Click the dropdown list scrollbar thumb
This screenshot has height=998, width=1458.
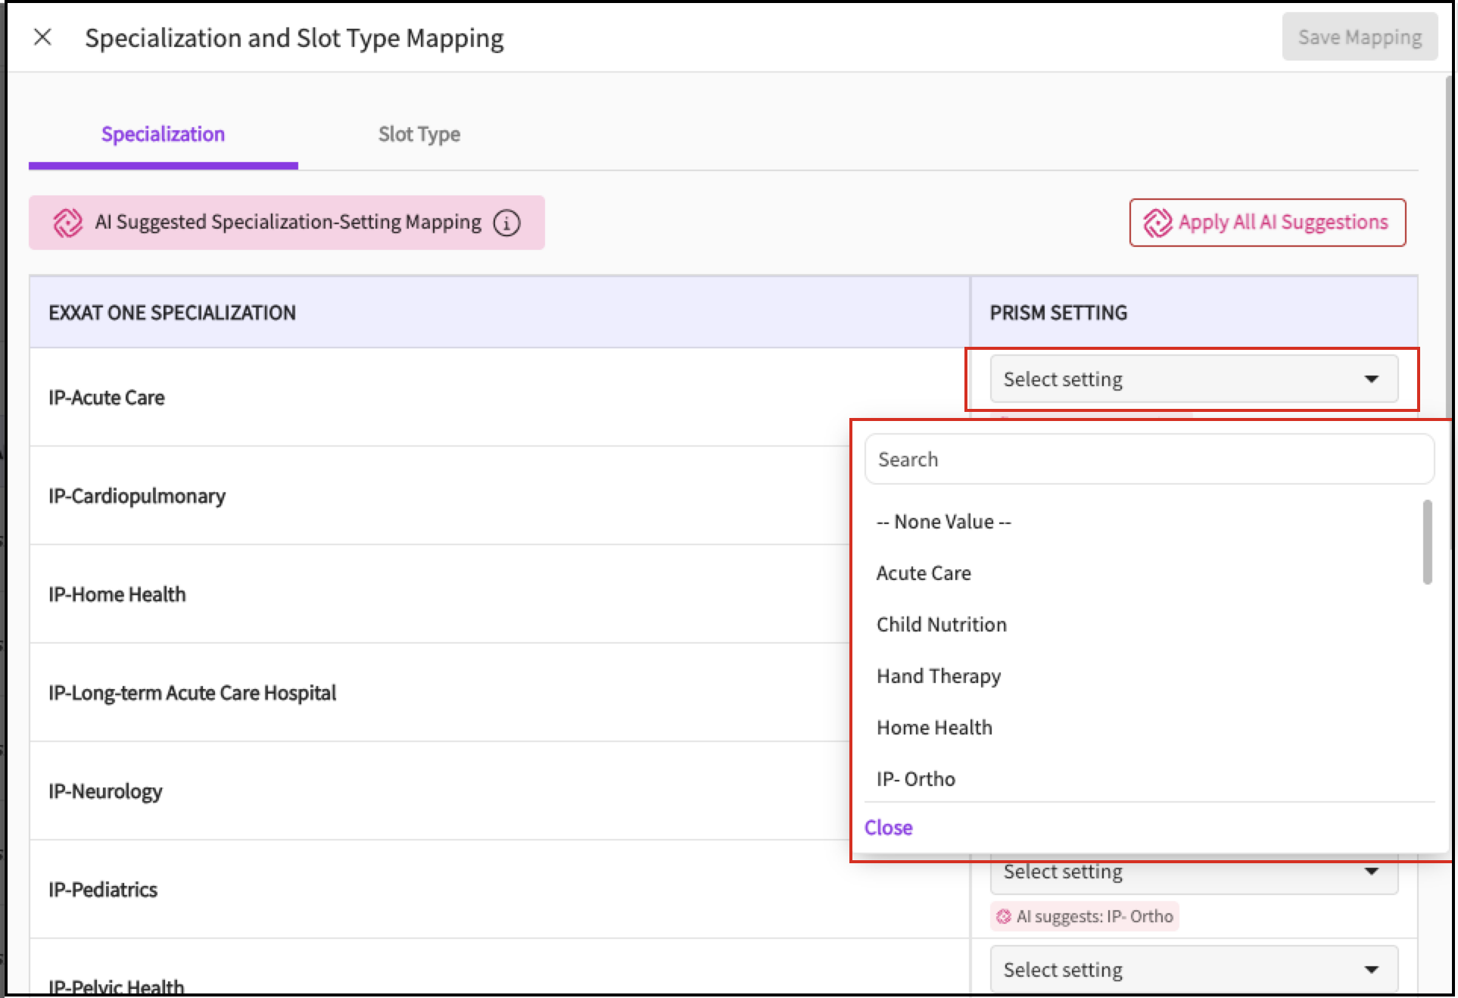pyautogui.click(x=1427, y=542)
